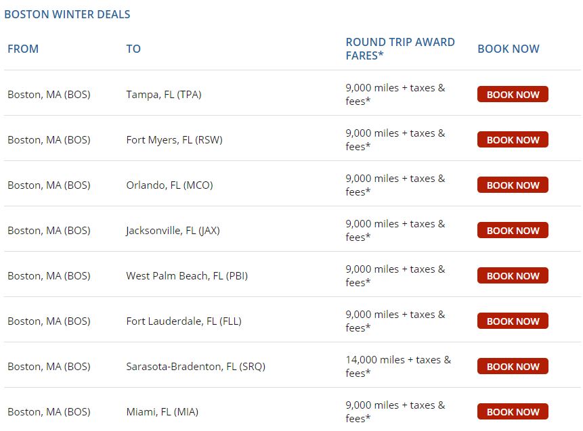
Task: Click the FROM column header
Action: (x=23, y=49)
